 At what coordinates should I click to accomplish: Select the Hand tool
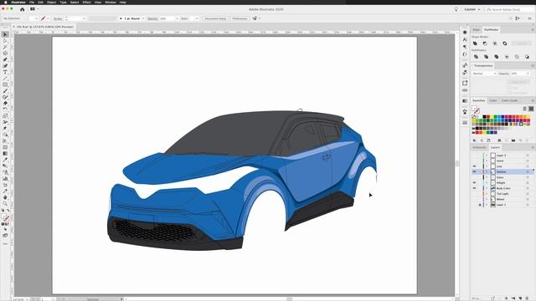pos(5,197)
